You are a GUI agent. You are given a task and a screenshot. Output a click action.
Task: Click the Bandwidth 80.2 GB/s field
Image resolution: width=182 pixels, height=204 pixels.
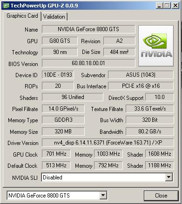coord(150,132)
